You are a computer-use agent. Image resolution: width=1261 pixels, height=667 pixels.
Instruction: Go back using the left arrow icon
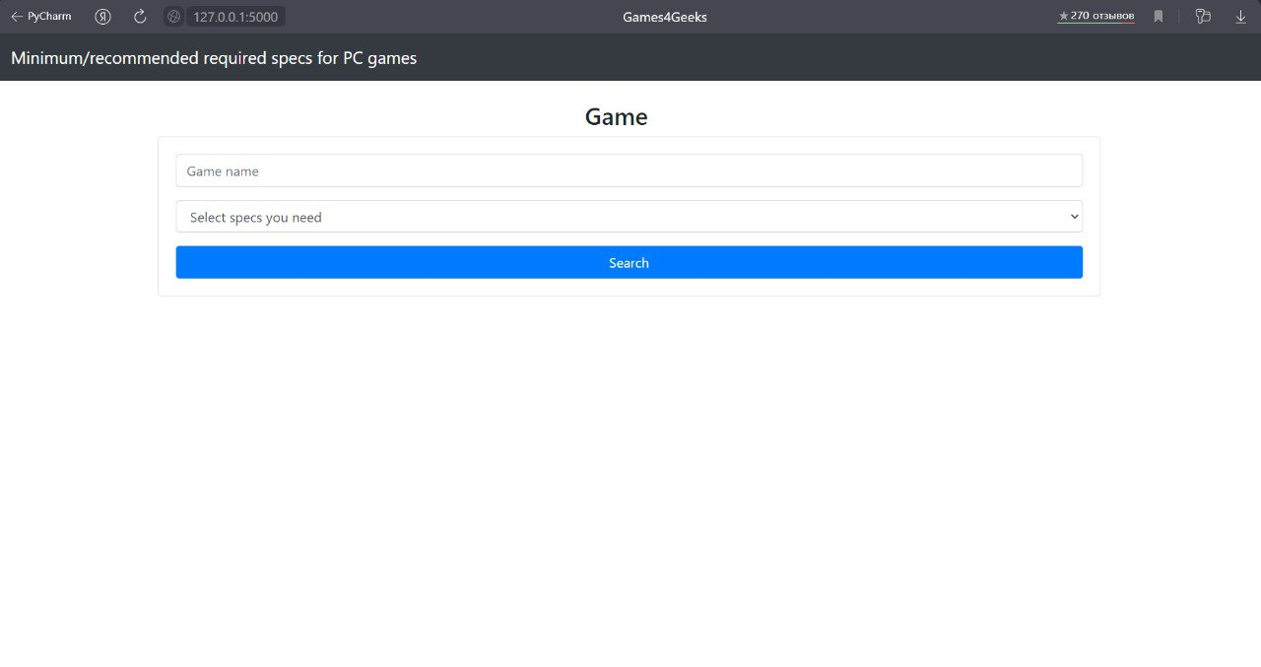tap(16, 16)
